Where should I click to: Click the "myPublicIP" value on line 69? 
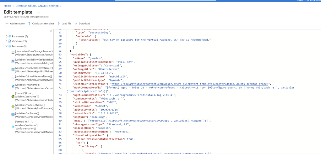pos(118,76)
